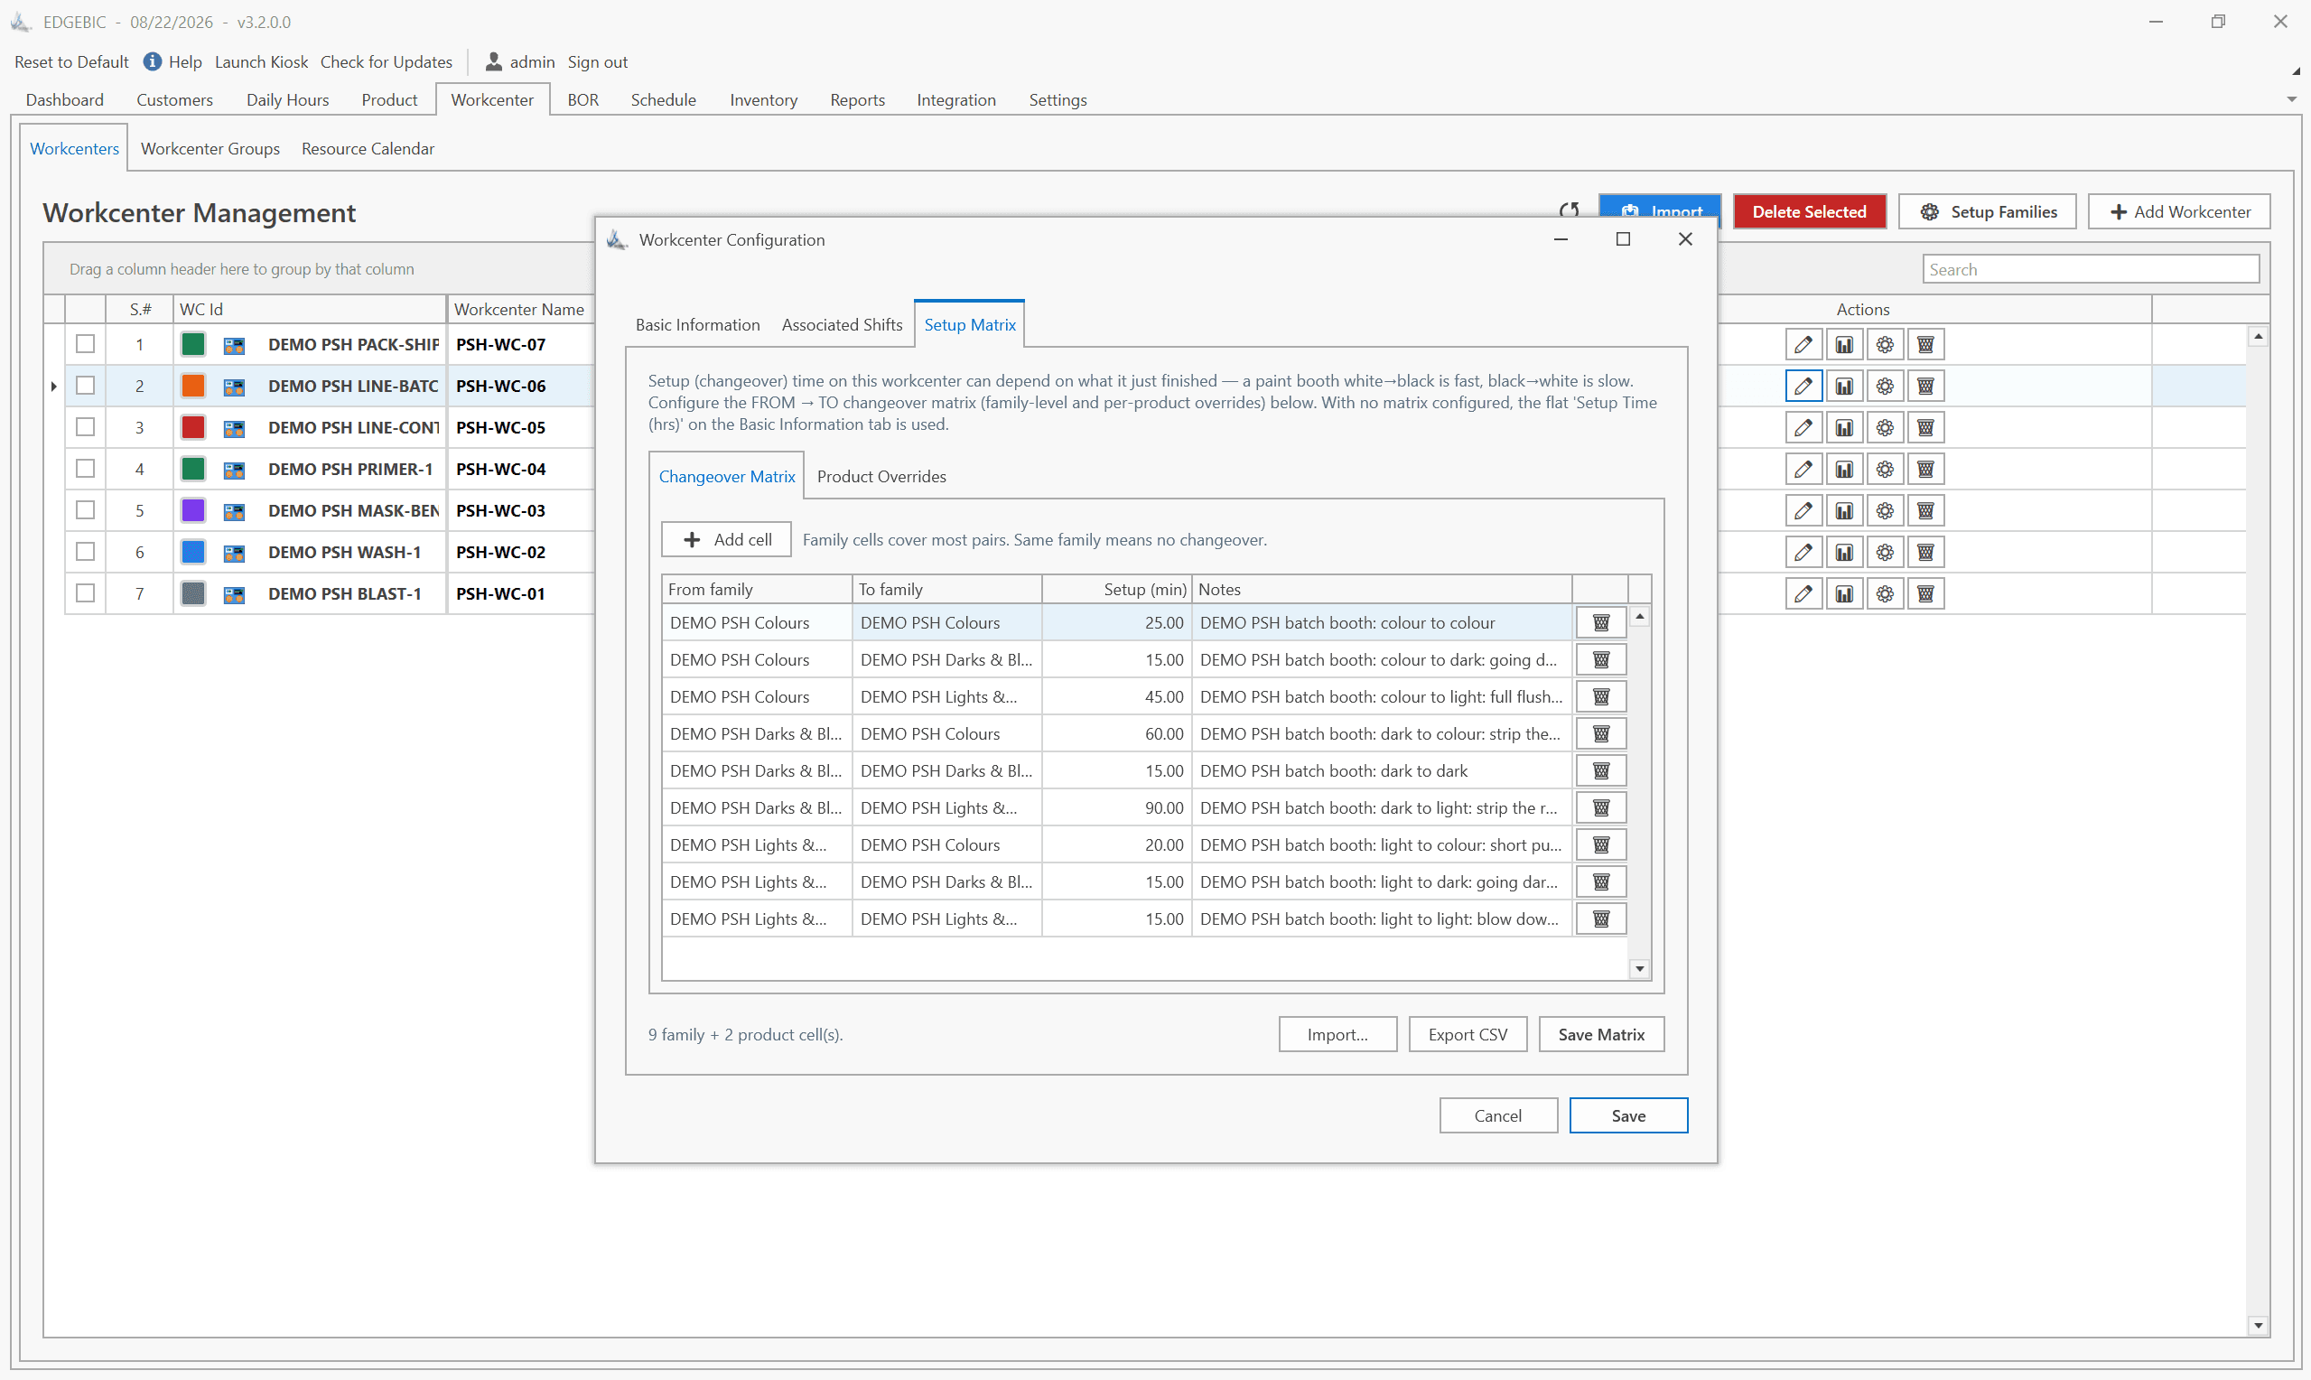2311x1380 pixels.
Task: Go to the Schedule main tab
Action: pos(663,99)
